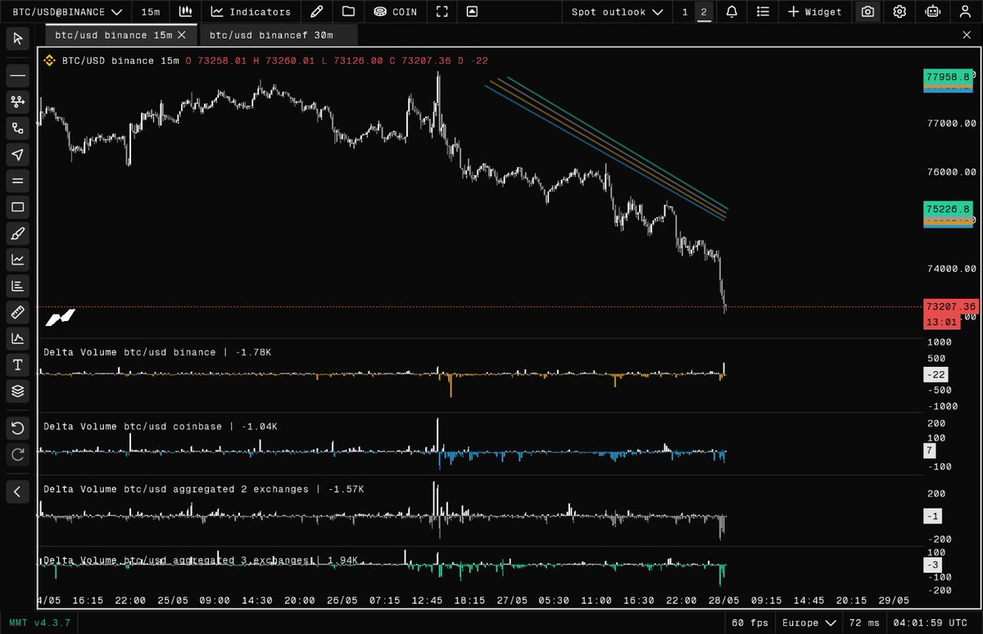Close the chart panel with X
The height and width of the screenshot is (634, 983).
(x=966, y=35)
